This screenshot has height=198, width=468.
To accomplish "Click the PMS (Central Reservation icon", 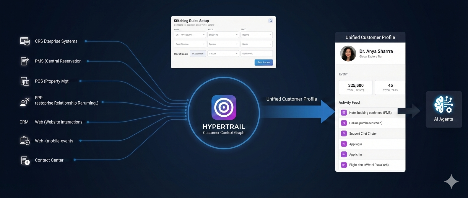I will pos(25,61).
